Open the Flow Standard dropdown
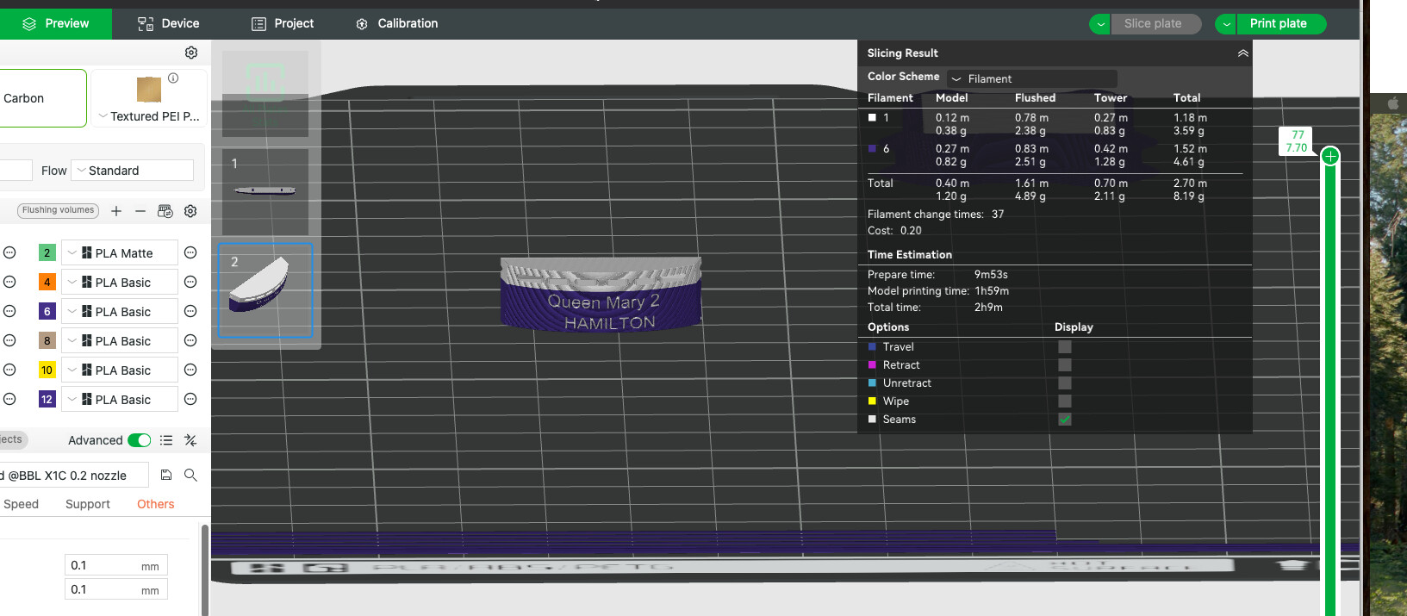 (x=132, y=171)
